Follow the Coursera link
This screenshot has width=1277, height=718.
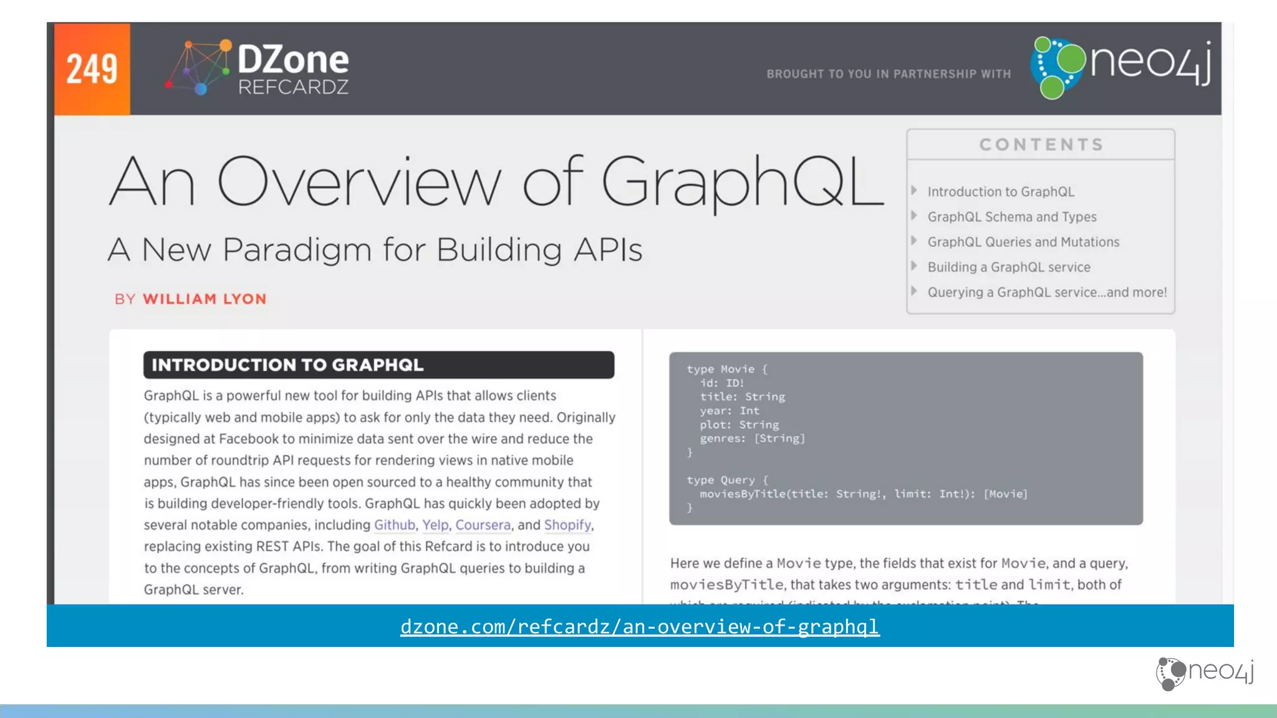483,525
